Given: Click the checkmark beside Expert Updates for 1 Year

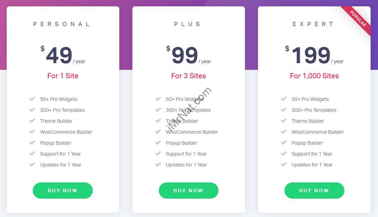Looking at the screenshot, I should click(284, 165).
